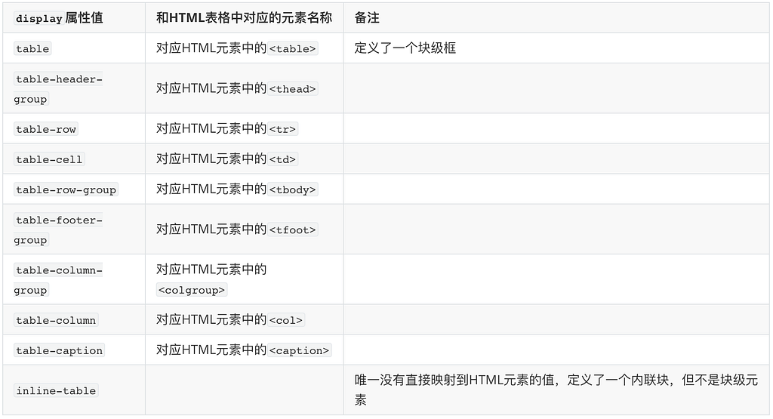Click the <tbody> element code tag
The height and width of the screenshot is (419, 773).
[x=292, y=189]
